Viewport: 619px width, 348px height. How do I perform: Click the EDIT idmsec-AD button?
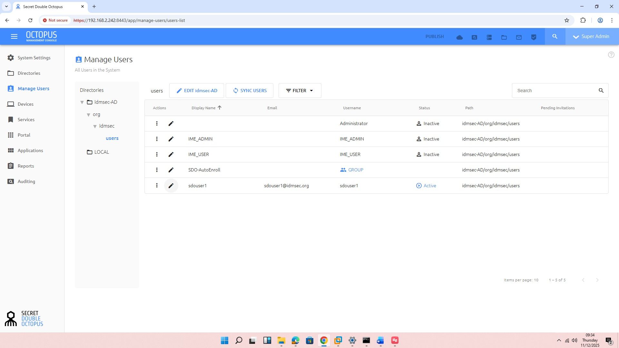(x=196, y=91)
